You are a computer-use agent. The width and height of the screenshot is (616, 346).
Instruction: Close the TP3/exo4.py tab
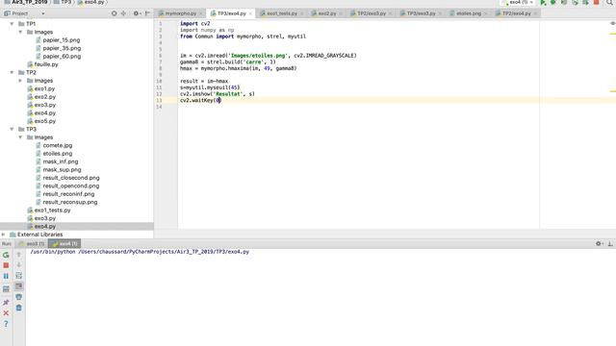click(x=250, y=13)
